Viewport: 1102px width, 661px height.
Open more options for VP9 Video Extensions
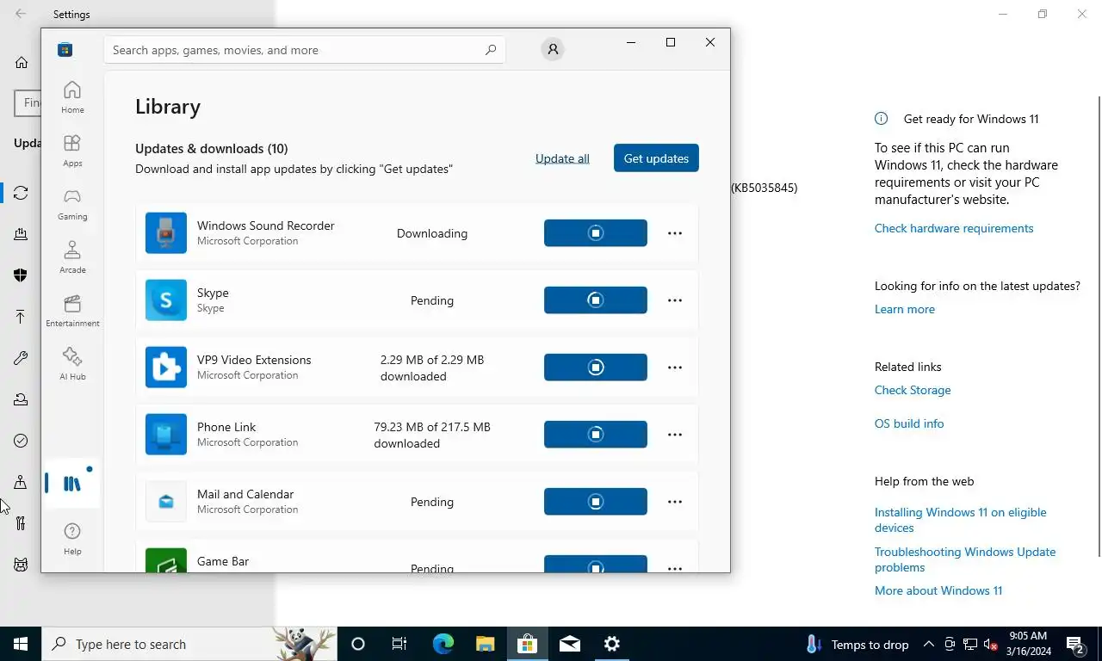click(x=675, y=368)
